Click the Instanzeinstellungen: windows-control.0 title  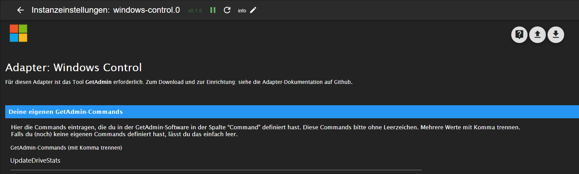(x=106, y=10)
